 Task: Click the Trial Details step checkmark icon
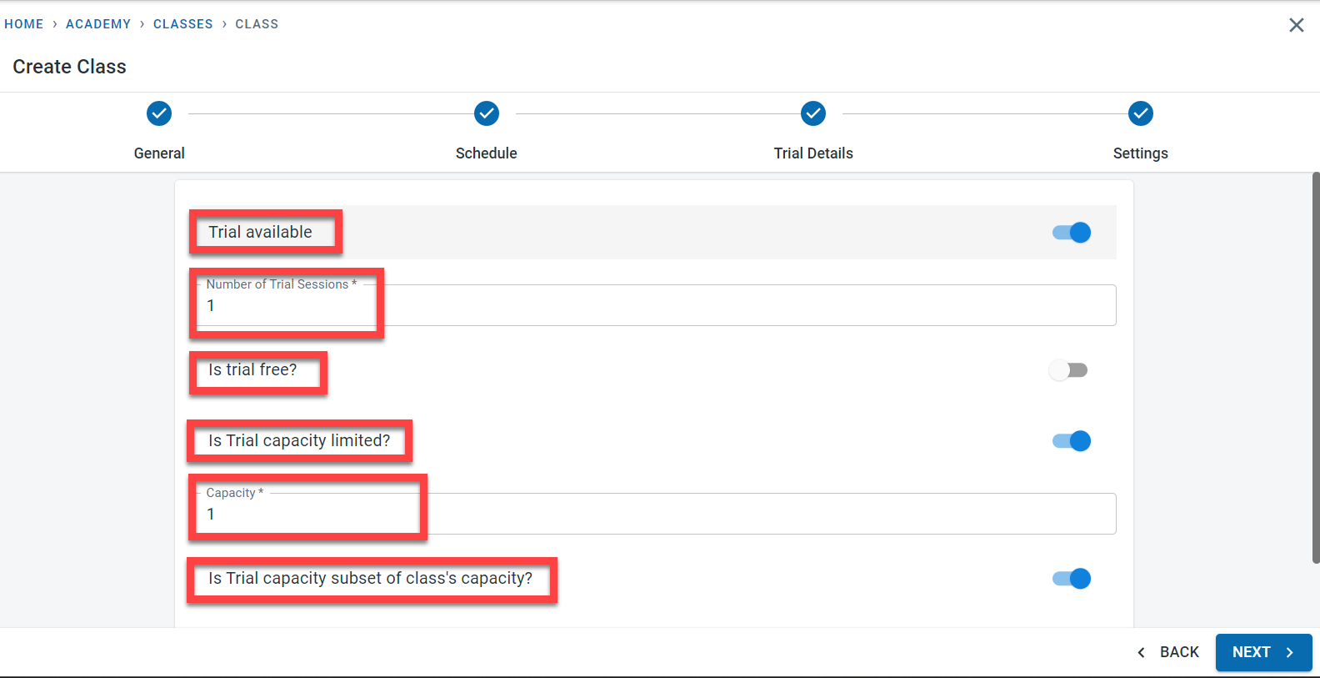pos(813,113)
